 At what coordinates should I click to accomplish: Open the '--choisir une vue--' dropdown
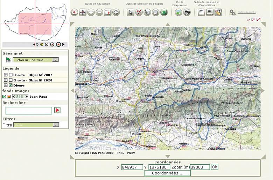[36, 60]
